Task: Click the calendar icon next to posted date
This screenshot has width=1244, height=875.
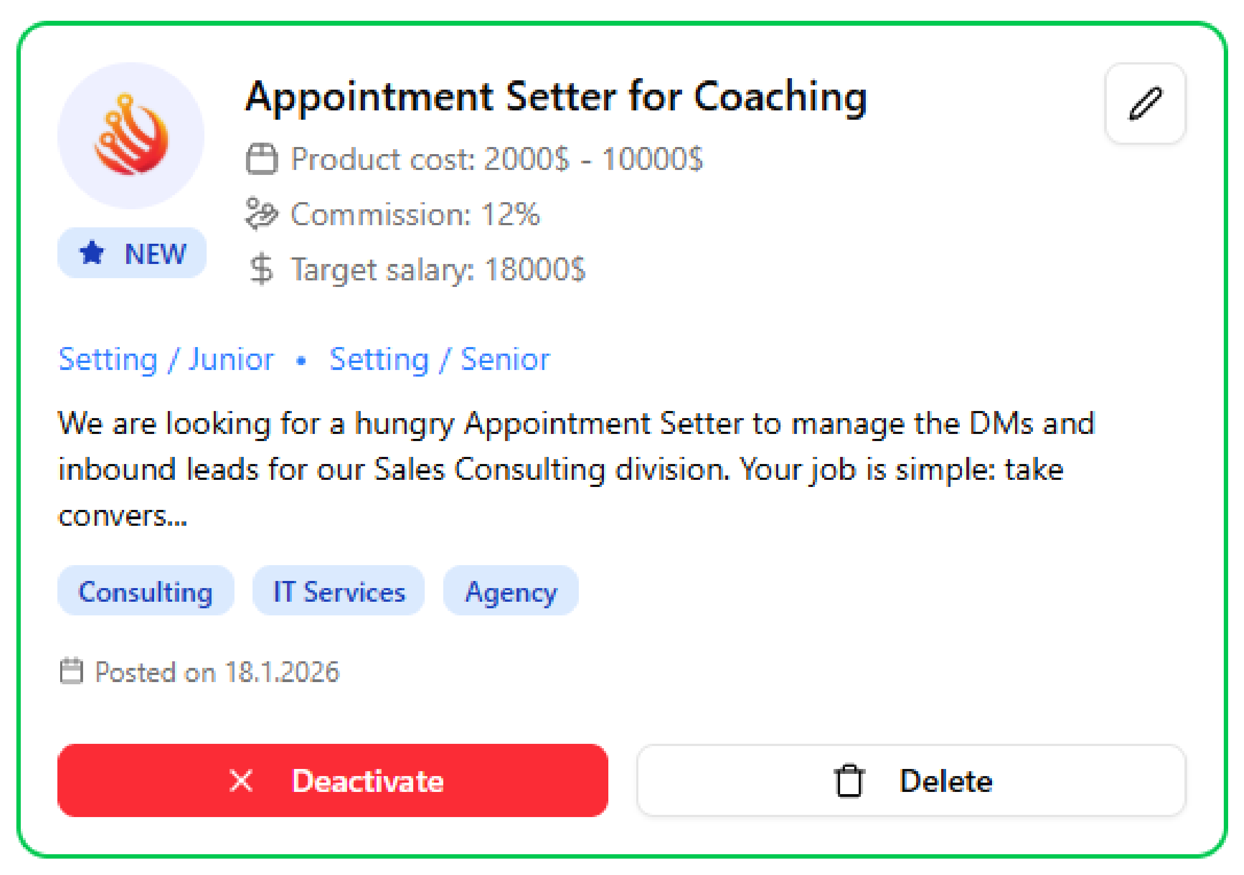Action: coord(71,671)
